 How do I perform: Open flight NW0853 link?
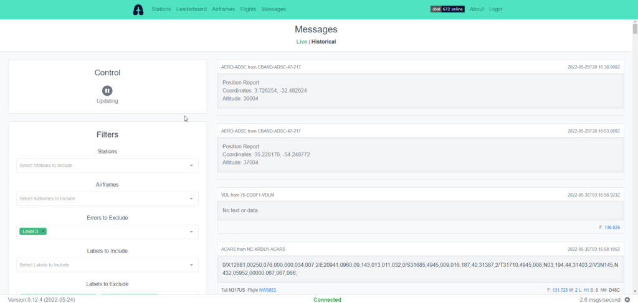tap(267, 290)
